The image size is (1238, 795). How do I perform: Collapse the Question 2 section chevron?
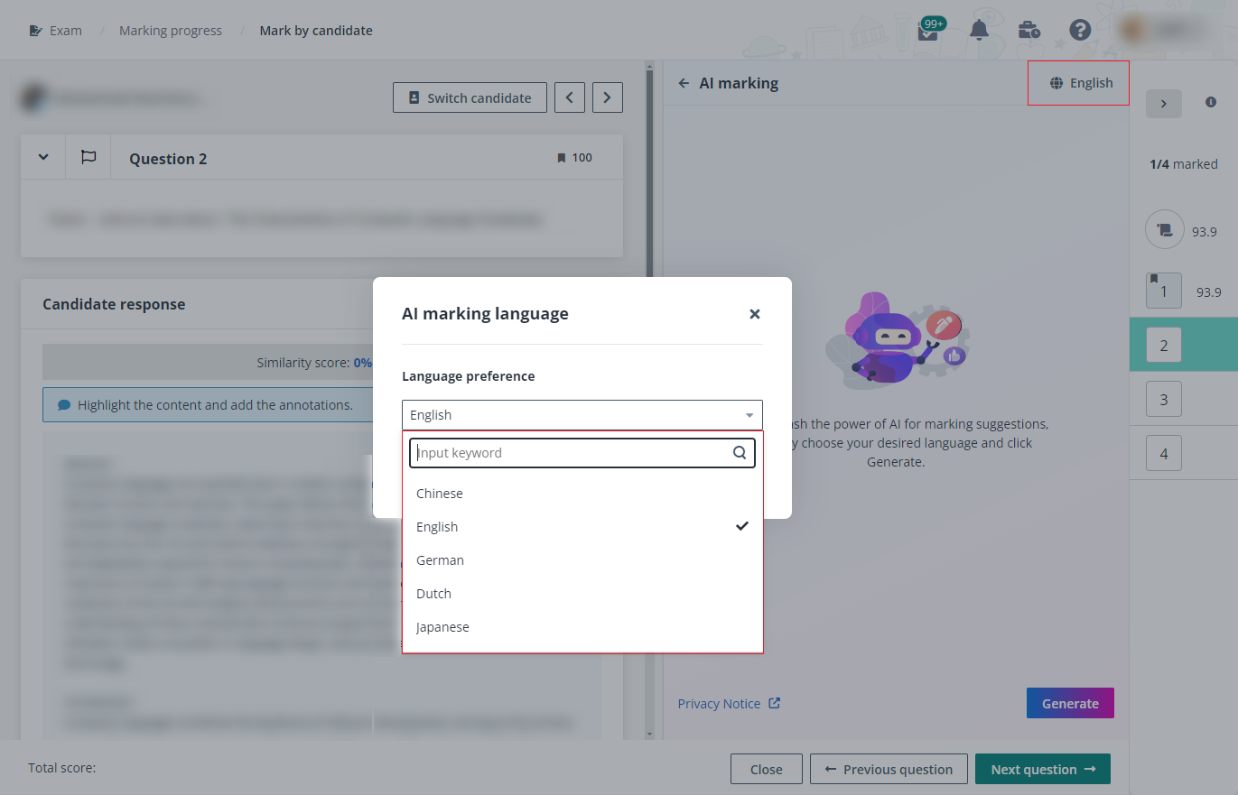pos(42,157)
